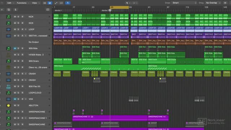Mute the LOOP track

point(15,30)
